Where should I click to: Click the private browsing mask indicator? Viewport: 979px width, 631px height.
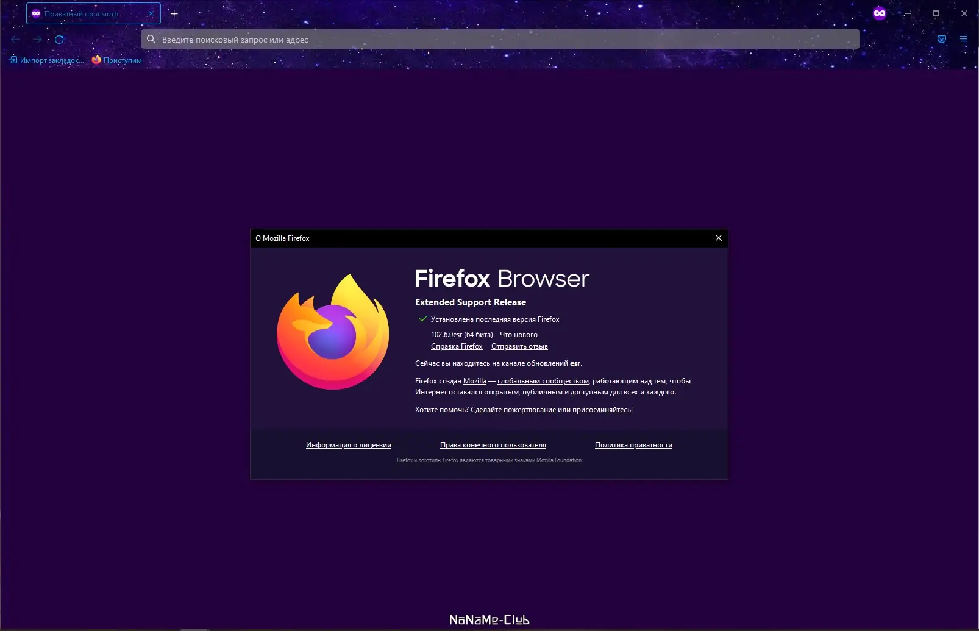tap(879, 13)
